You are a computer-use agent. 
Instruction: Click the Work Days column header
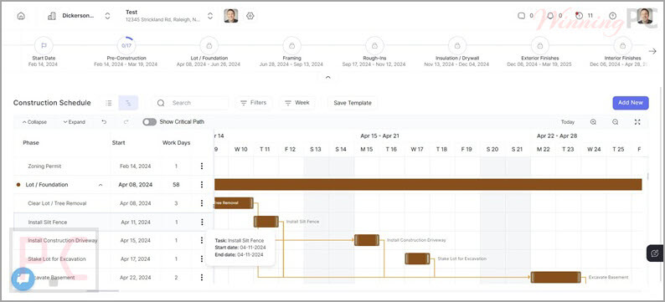(x=177, y=143)
